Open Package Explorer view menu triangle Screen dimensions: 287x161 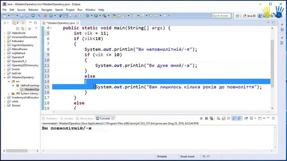click(x=36, y=28)
